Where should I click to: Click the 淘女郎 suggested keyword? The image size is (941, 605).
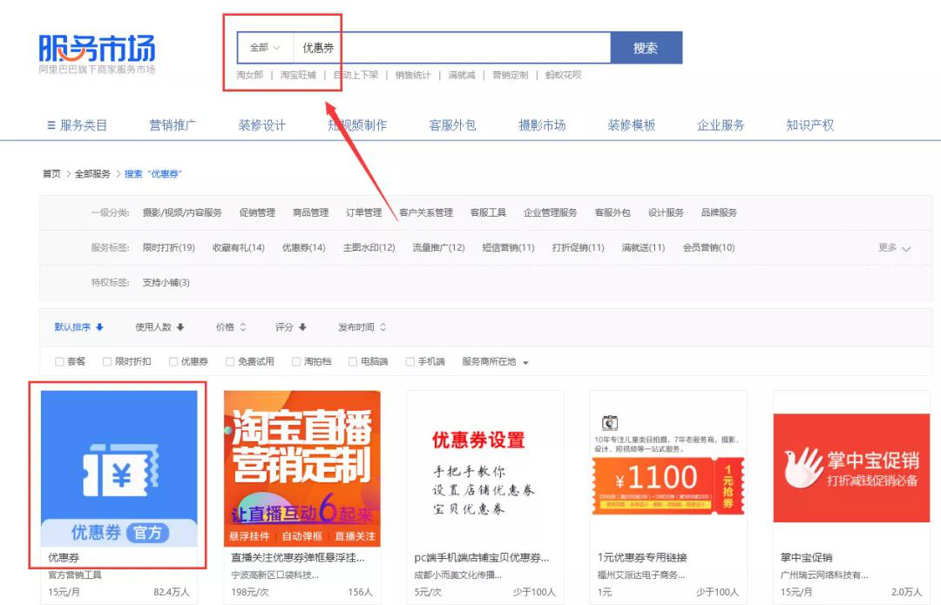click(x=250, y=75)
